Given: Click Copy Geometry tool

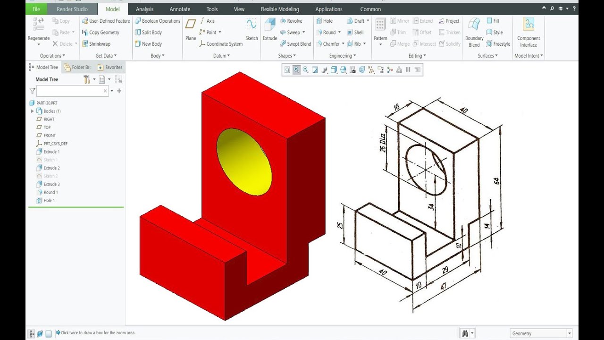Looking at the screenshot, I should pyautogui.click(x=101, y=33).
